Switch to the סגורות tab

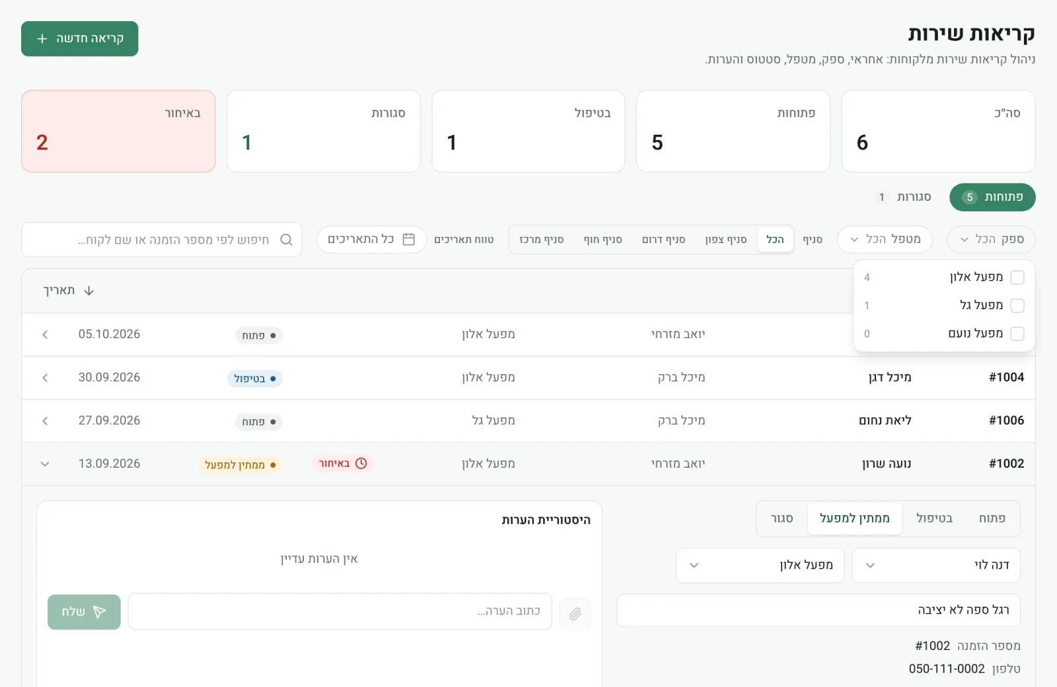[x=904, y=198]
